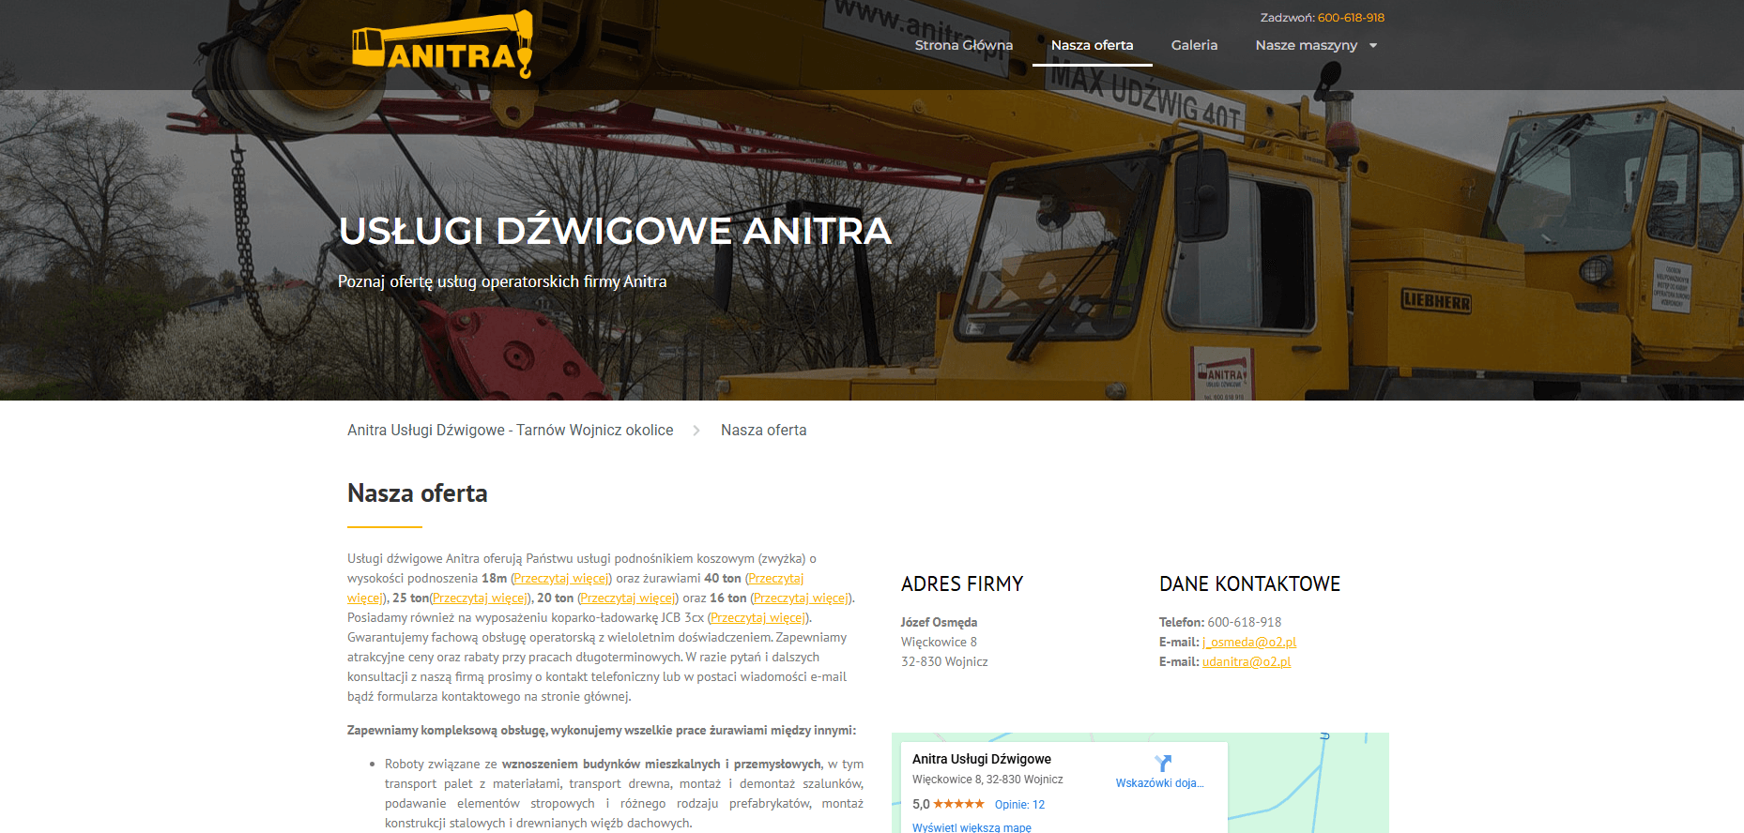The height and width of the screenshot is (833, 1744).
Task: Click the breadcrumb chevron separator
Action: [x=696, y=431]
